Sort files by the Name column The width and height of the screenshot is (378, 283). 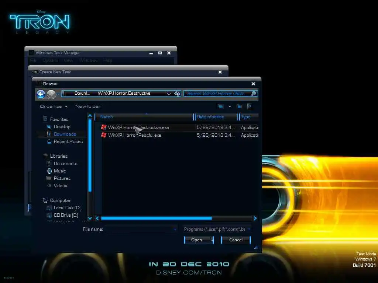click(x=144, y=117)
